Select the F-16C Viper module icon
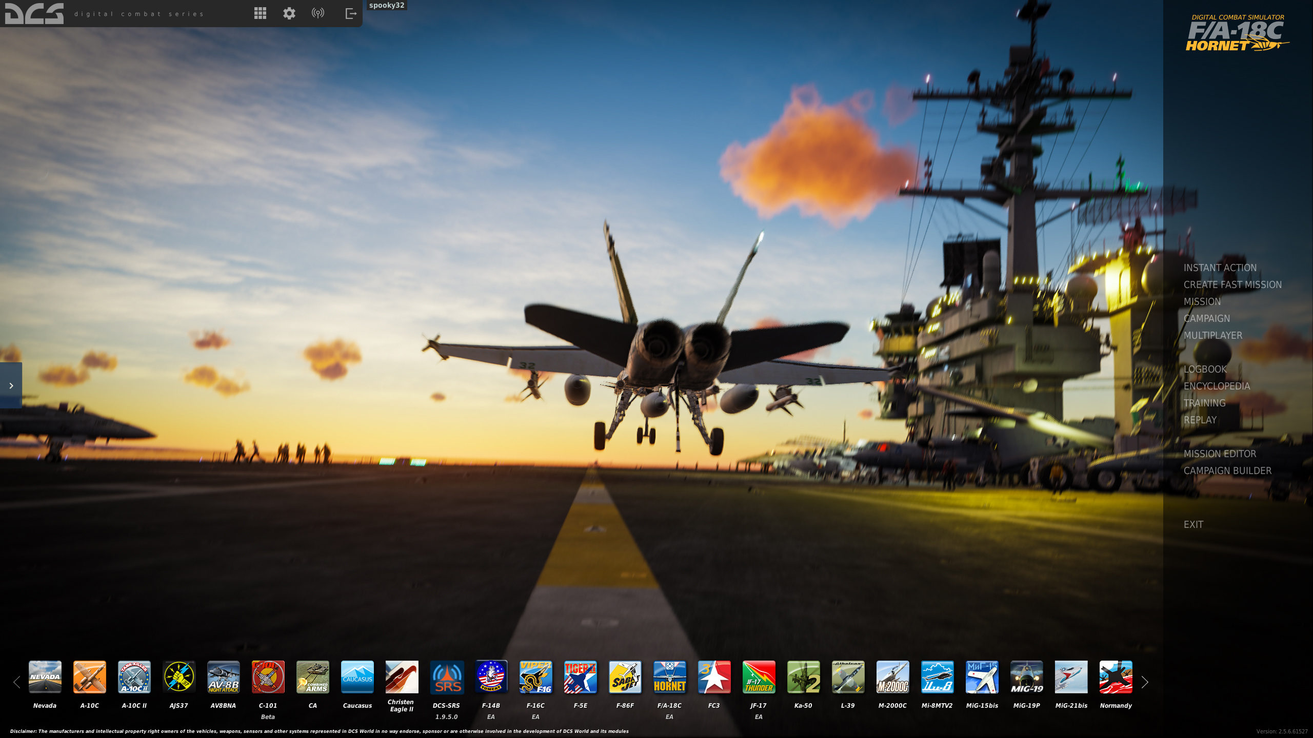The width and height of the screenshot is (1313, 738). click(535, 676)
